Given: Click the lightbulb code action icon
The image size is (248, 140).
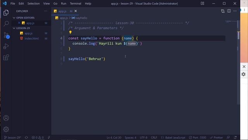Looking at the screenshot, I should tap(71, 32).
